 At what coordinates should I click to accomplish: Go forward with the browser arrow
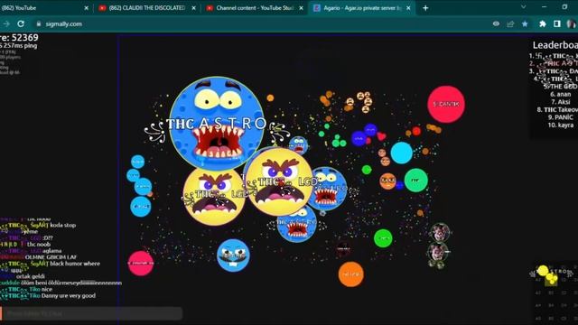click(x=6, y=24)
